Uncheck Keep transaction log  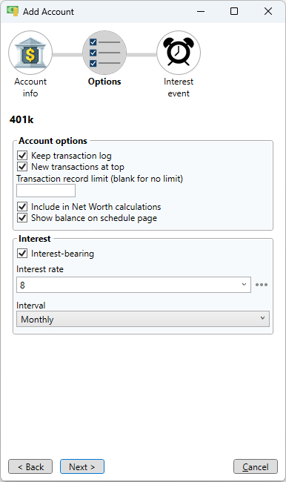click(22, 156)
